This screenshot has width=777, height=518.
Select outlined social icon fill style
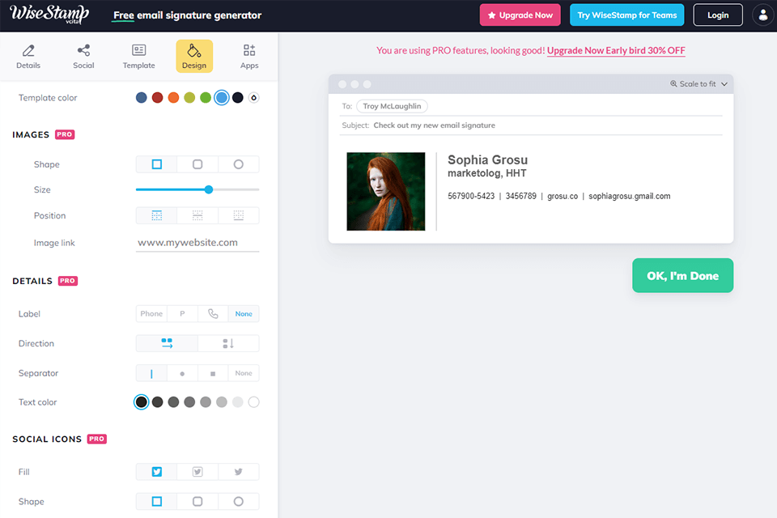pyautogui.click(x=197, y=471)
